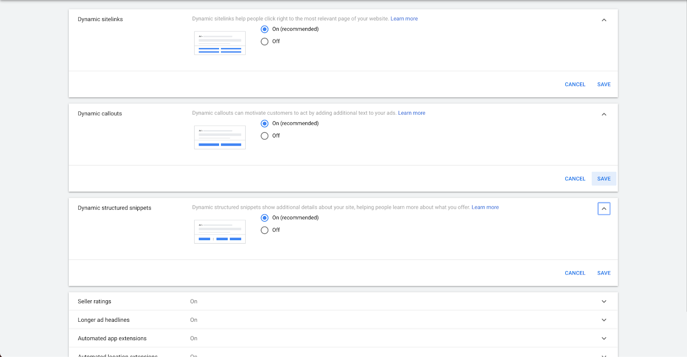Turn off Dynamic callouts
This screenshot has width=687, height=357.
[264, 136]
